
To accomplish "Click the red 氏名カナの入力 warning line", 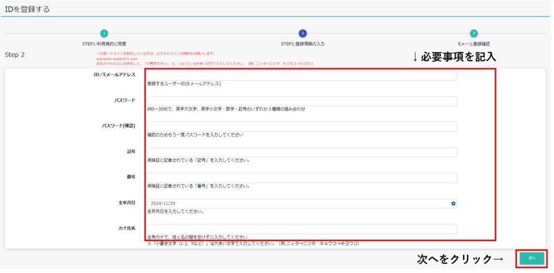I will (x=204, y=64).
